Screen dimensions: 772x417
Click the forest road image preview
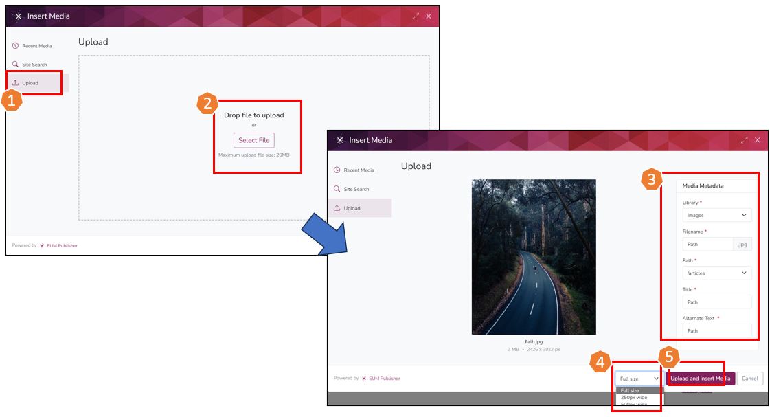pos(534,257)
